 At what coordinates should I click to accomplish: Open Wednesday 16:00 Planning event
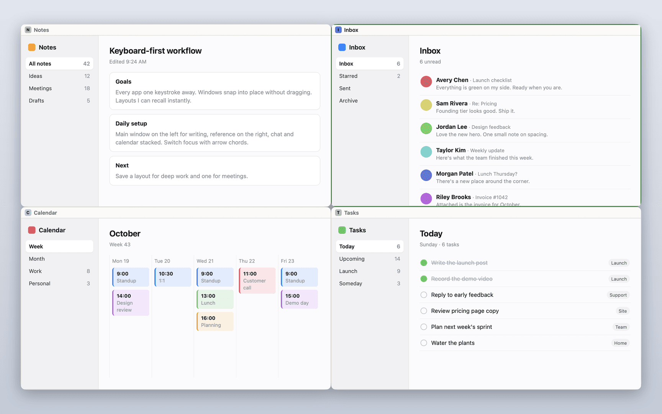click(x=215, y=321)
